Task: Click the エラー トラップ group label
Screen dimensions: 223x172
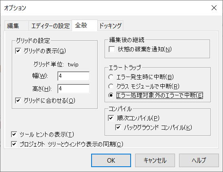Action: 125,68
